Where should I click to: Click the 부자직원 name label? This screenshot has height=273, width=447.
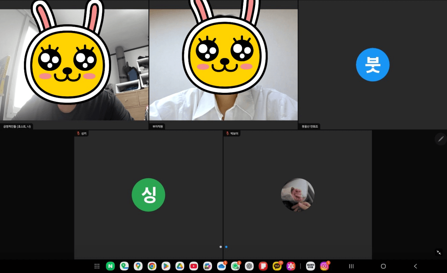point(158,127)
